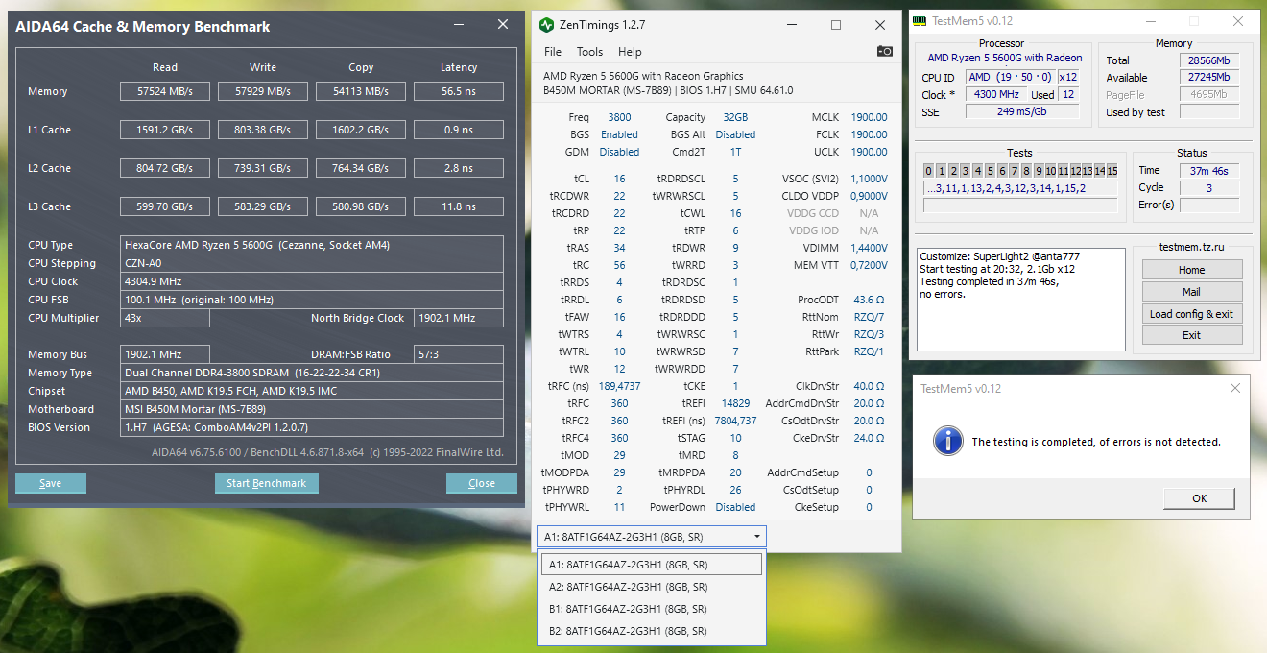This screenshot has height=653, width=1267.
Task: Click Load config & exit in TestMem5
Action: click(x=1192, y=314)
